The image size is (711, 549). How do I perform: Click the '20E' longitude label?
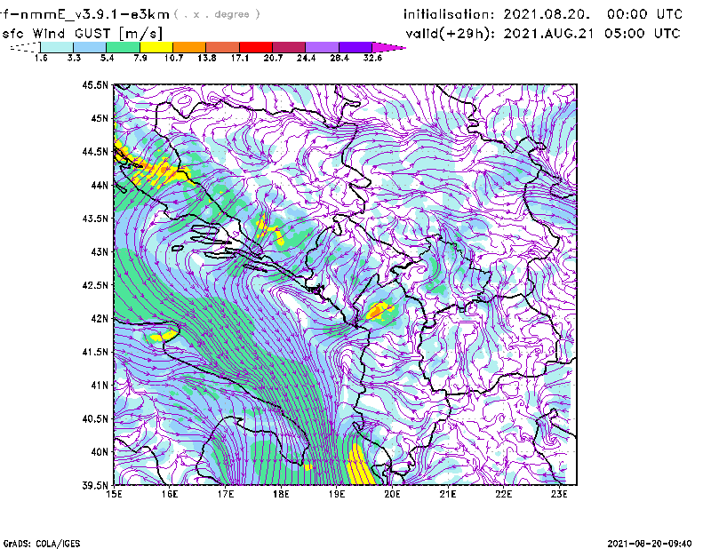pos(392,494)
